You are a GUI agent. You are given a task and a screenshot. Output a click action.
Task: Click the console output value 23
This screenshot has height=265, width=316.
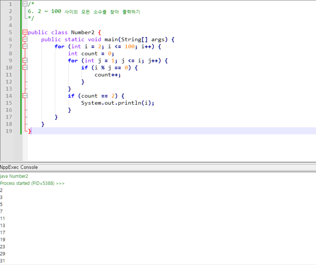coord(2,247)
